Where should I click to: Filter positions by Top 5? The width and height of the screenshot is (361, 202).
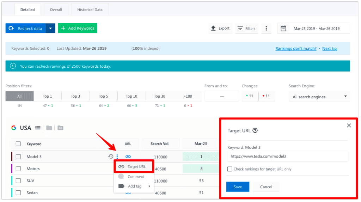(x=104, y=96)
